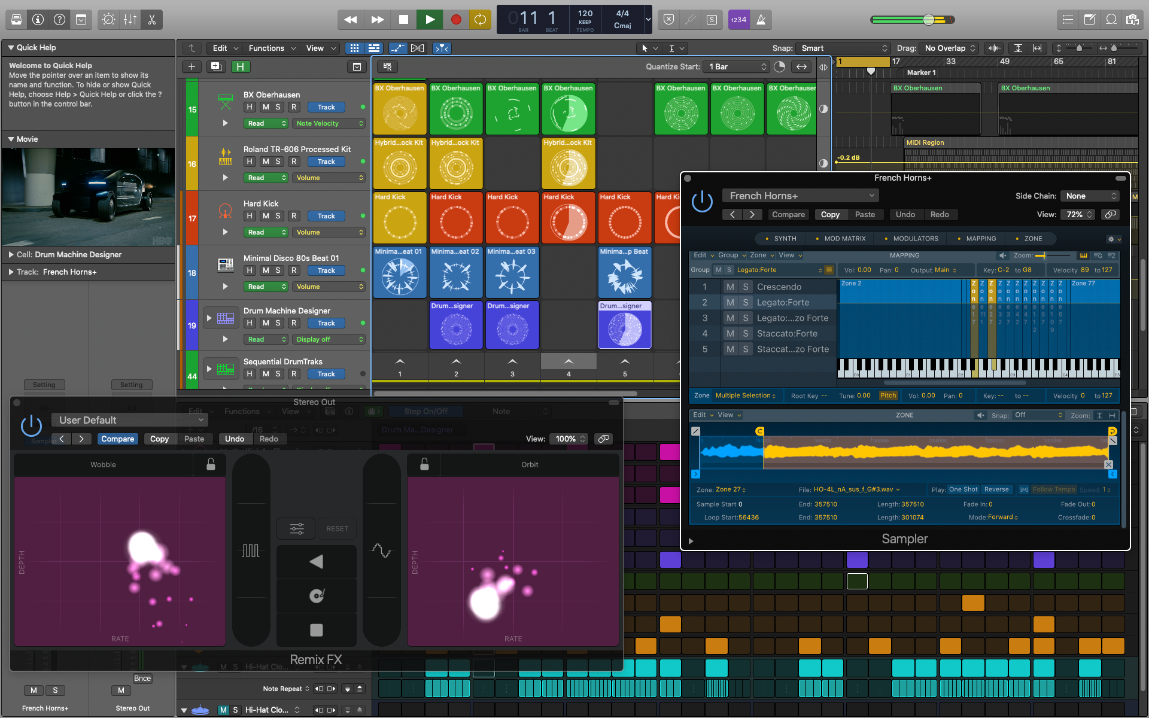Click the Reverse button in Sampler zone

996,489
